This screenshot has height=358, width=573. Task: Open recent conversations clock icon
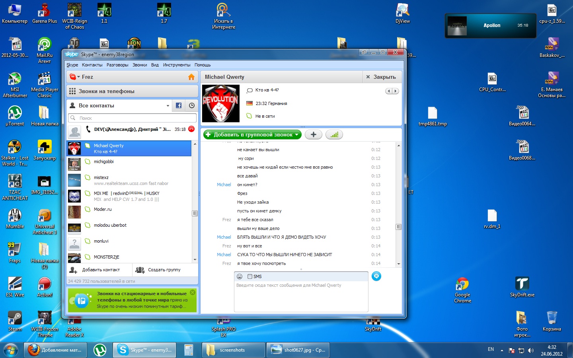pos(192,105)
